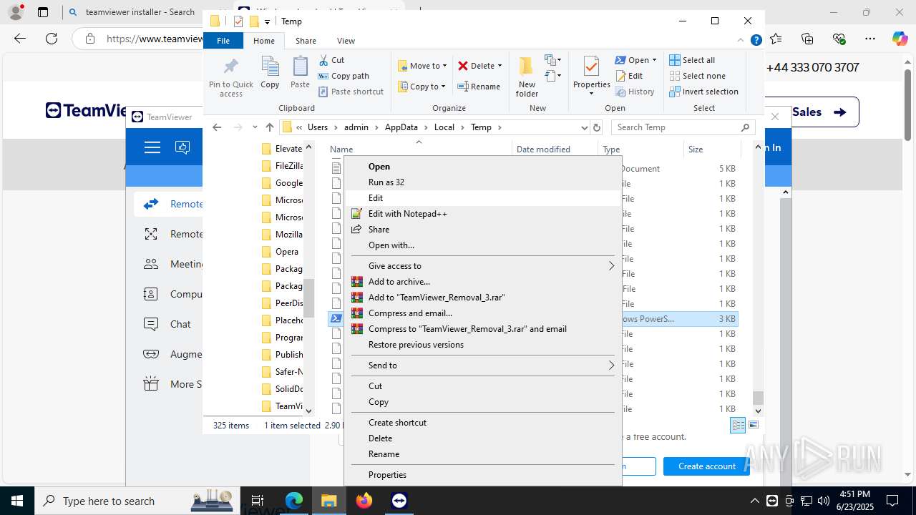
Task: Click Invert selection in ribbon
Action: [x=703, y=92]
